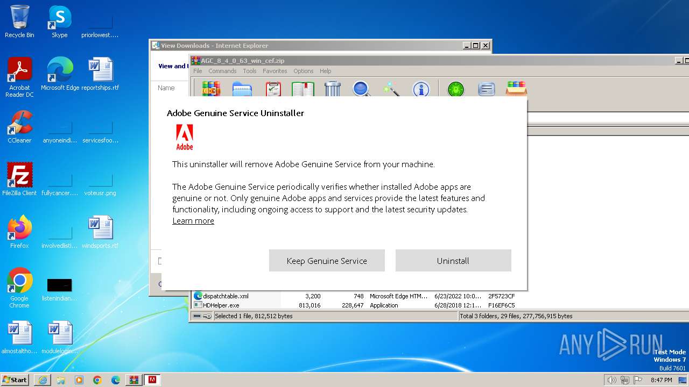
Task: Click WinRAR status bar drive-key icon
Action: pyautogui.click(x=202, y=316)
